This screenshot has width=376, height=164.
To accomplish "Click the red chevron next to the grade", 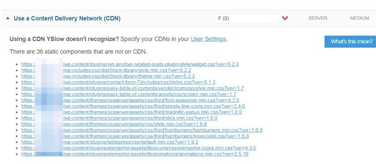I will (x=284, y=18).
